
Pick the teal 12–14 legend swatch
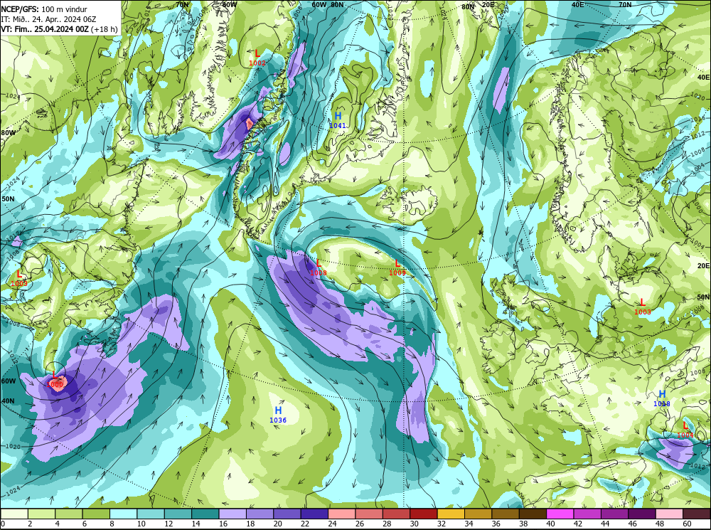click(x=178, y=514)
